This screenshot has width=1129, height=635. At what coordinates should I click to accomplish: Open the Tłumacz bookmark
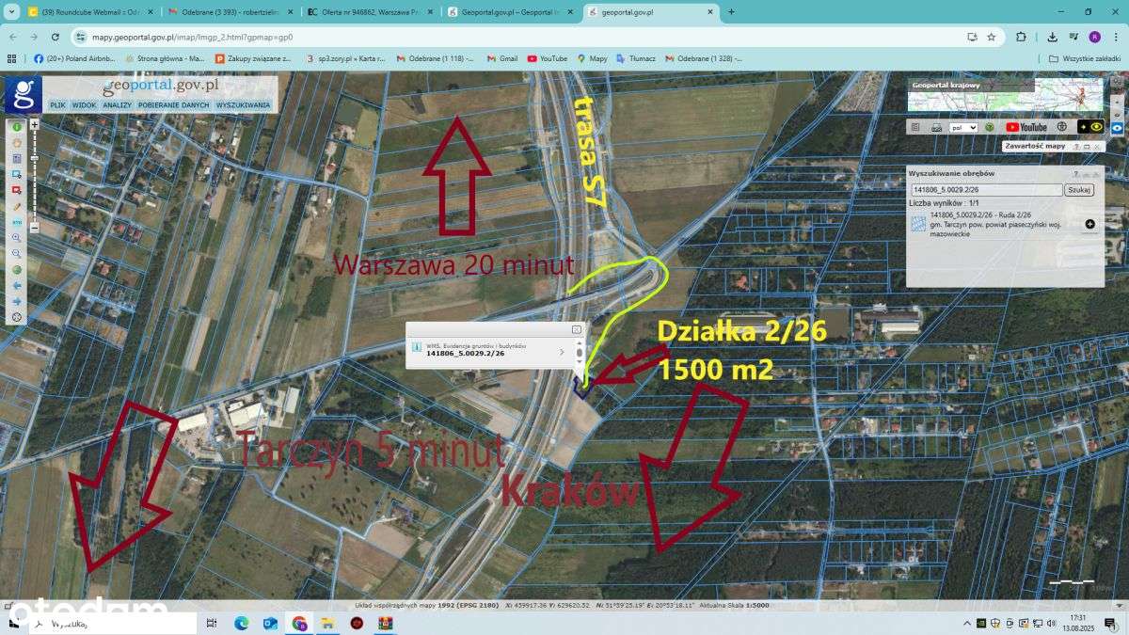coord(636,58)
